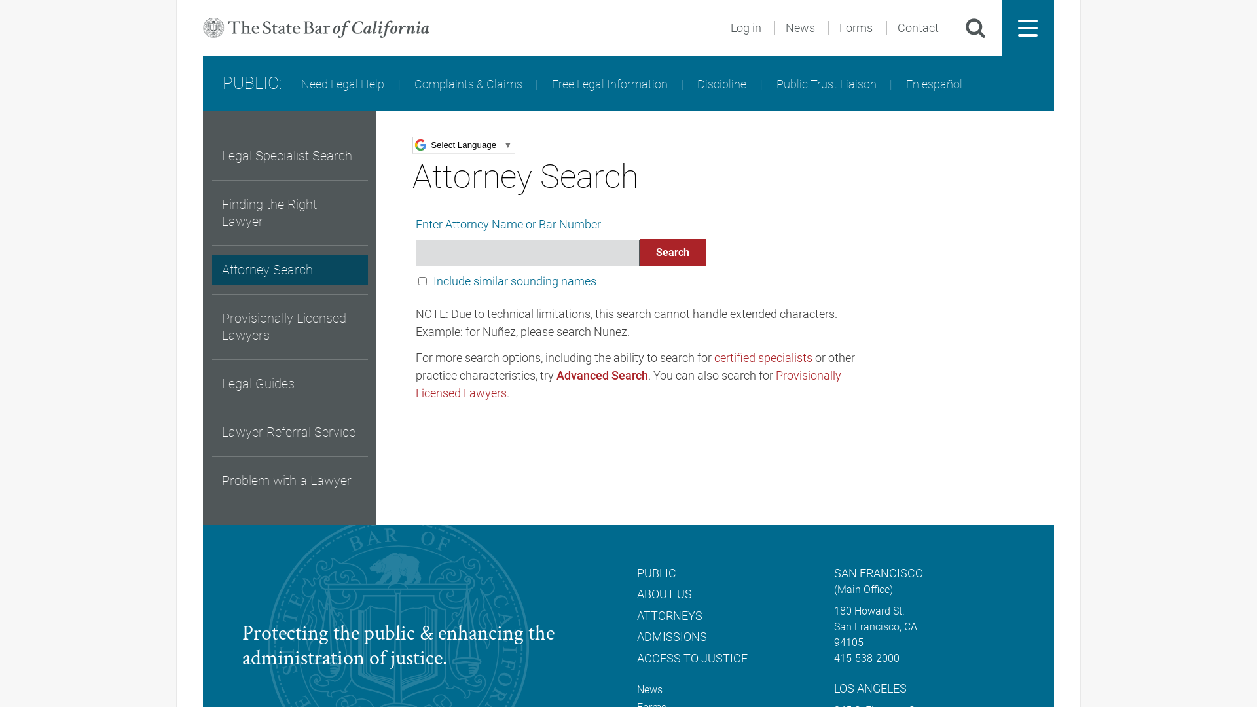
Task: Follow the Advanced Search link
Action: pyautogui.click(x=602, y=376)
